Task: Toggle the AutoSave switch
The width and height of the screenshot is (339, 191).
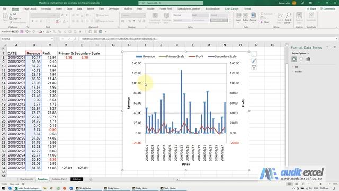Action: (x=15, y=32)
